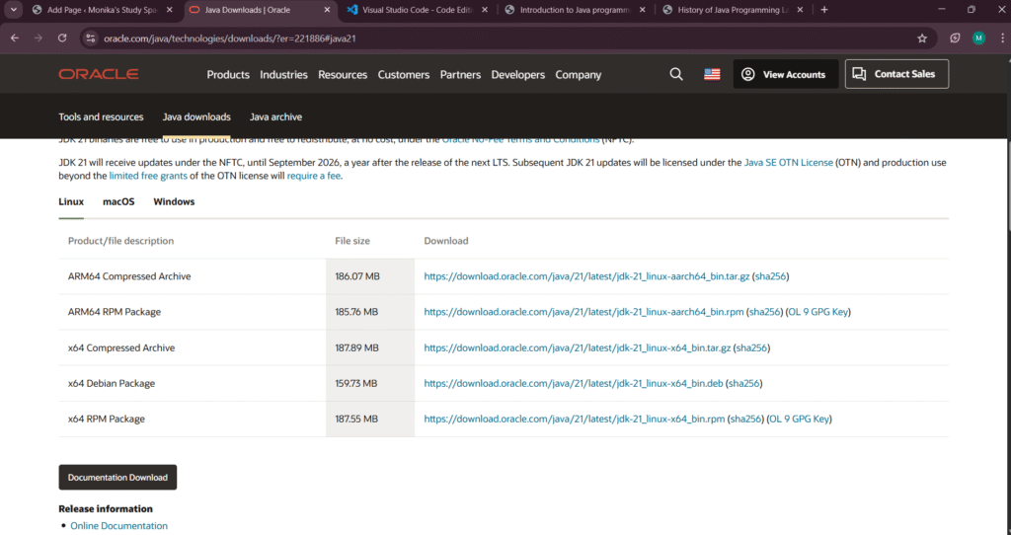
Task: Click the View Accounts button
Action: [x=785, y=74]
